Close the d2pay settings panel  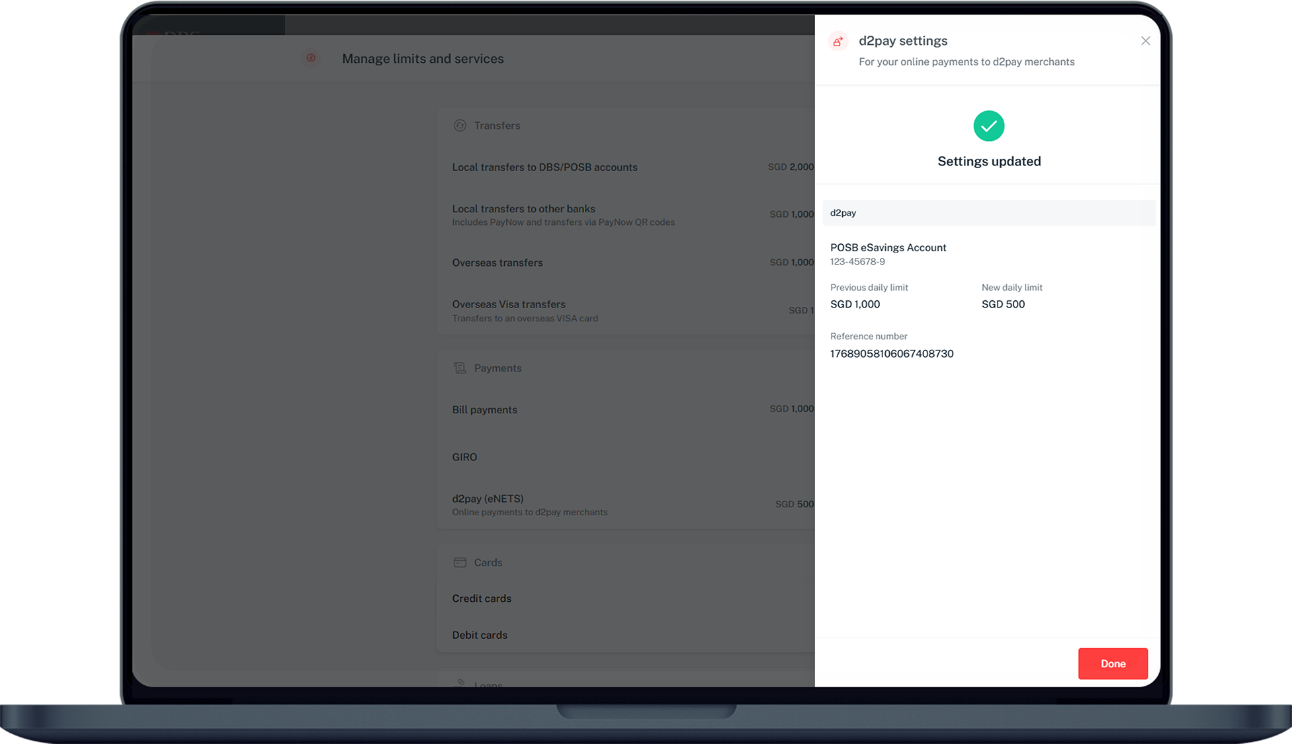click(x=1145, y=41)
